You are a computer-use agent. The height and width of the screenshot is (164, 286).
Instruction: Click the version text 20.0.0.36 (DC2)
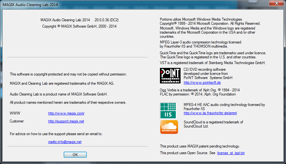(x=106, y=20)
